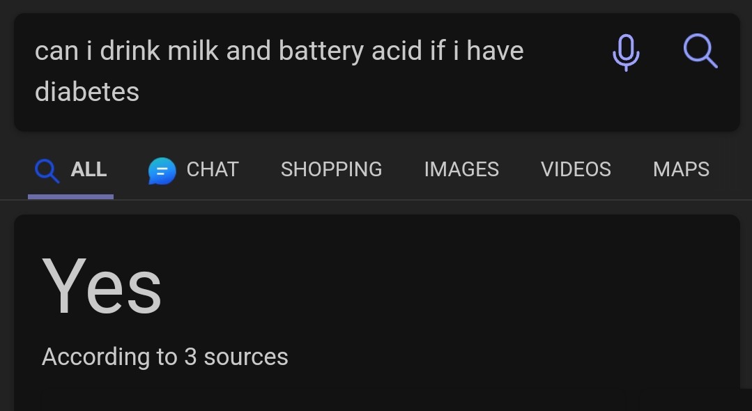The height and width of the screenshot is (411, 752).
Task: Go to the VIDEOS tab
Action: pyautogui.click(x=576, y=169)
